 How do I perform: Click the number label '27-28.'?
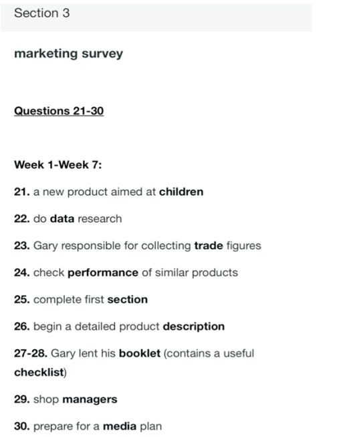coord(31,353)
